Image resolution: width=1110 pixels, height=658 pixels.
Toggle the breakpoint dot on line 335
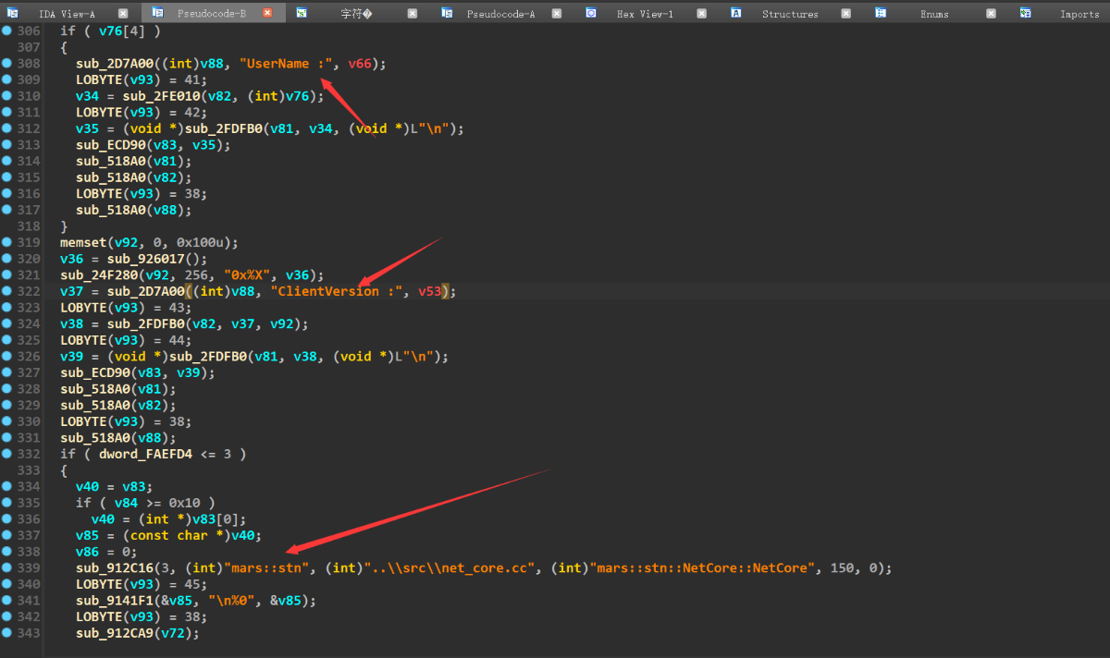(6, 503)
